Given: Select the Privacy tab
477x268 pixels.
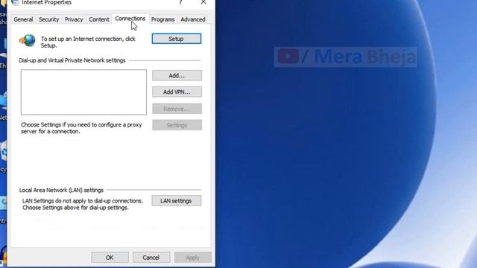Looking at the screenshot, I should click(74, 19).
